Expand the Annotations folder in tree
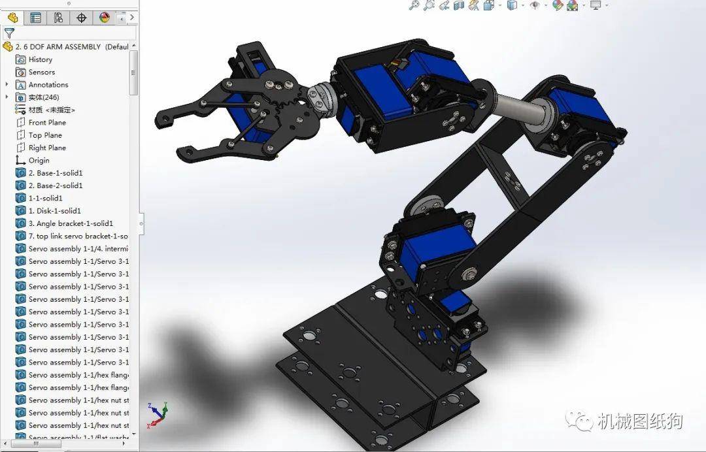 [7, 84]
